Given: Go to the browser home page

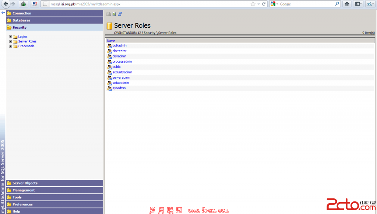Looking at the screenshot, I should [x=347, y=4].
